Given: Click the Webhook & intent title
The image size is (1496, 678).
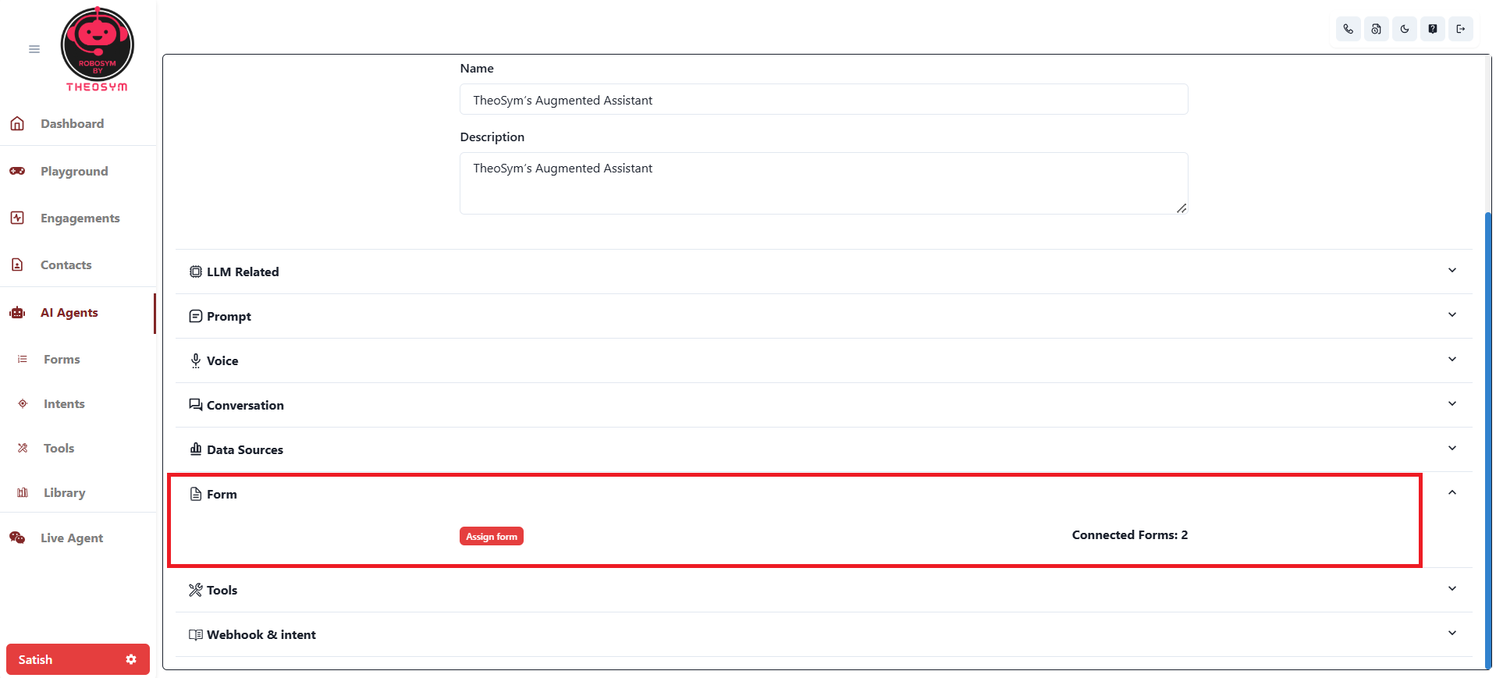Looking at the screenshot, I should click(x=261, y=634).
